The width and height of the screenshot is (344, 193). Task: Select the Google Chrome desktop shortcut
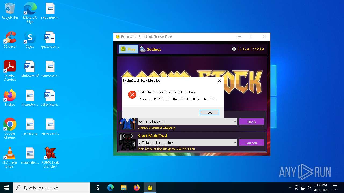click(10, 129)
